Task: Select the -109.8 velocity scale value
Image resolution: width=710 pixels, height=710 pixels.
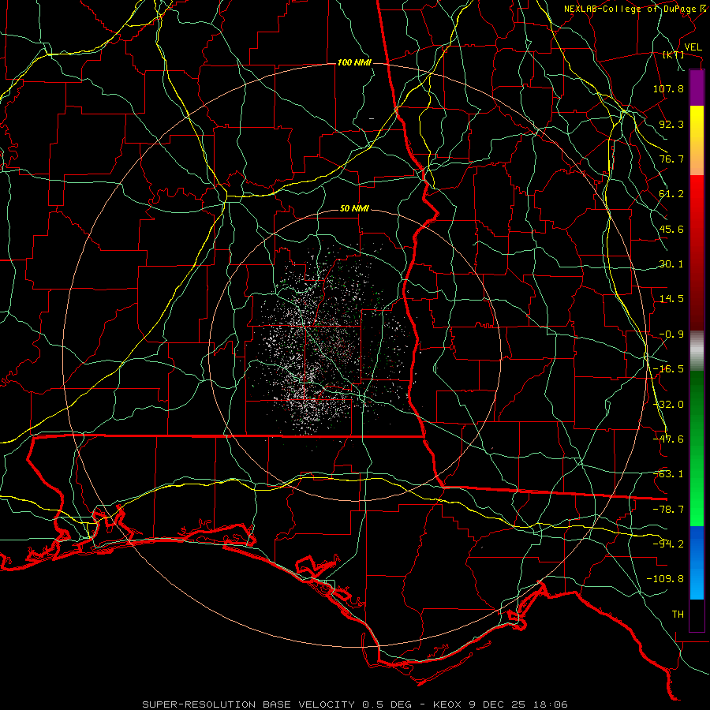Action: [665, 579]
